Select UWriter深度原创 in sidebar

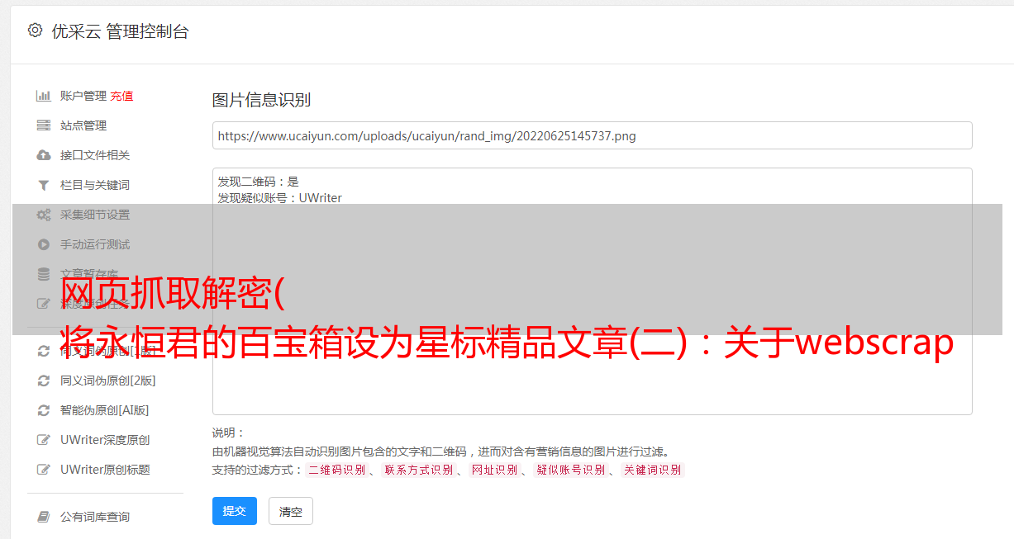[x=105, y=440]
